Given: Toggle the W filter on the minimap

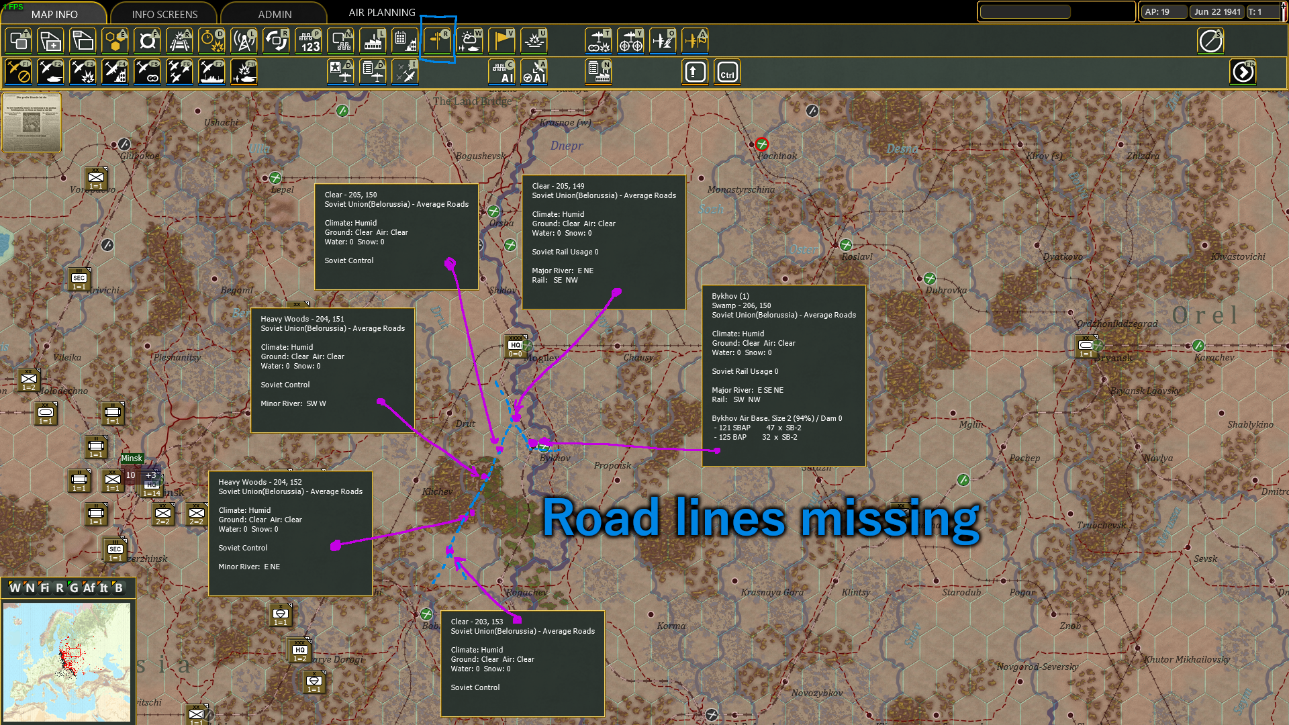Looking at the screenshot, I should [13, 589].
